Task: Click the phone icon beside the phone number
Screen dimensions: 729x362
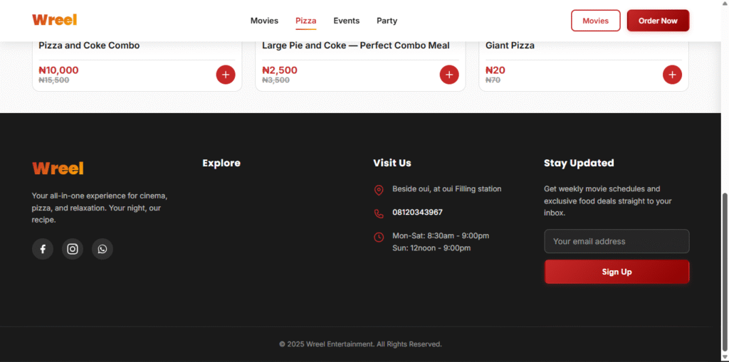Action: click(379, 213)
